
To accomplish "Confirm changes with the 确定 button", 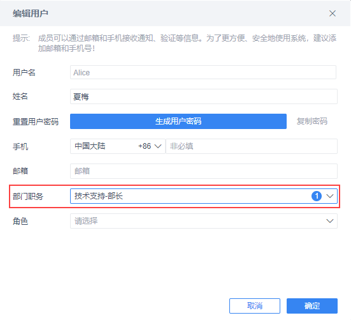I will click(312, 306).
